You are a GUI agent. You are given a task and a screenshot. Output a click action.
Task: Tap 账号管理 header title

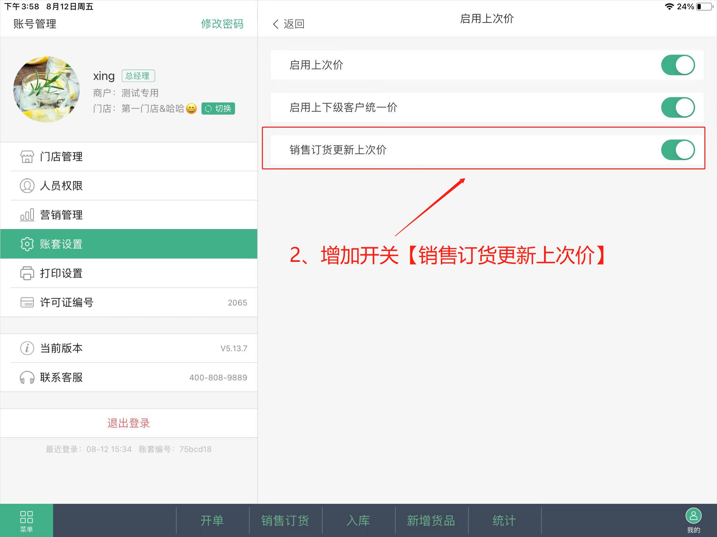click(x=35, y=24)
